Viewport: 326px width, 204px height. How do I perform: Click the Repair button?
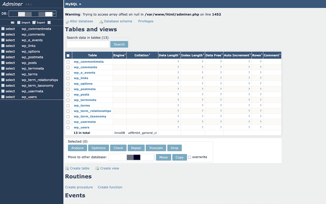tap(136, 148)
